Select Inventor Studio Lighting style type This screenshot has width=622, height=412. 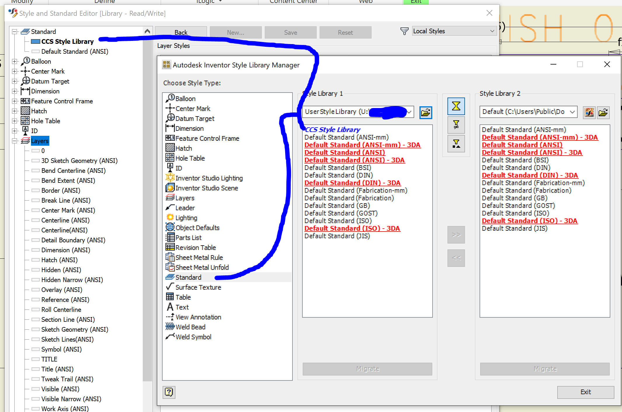[x=209, y=178]
